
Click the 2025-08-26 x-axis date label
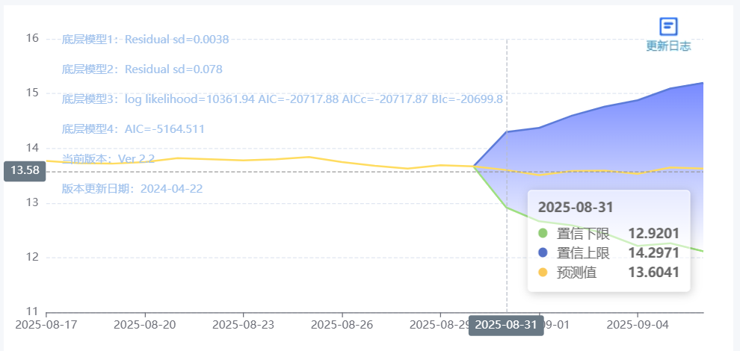(x=342, y=325)
